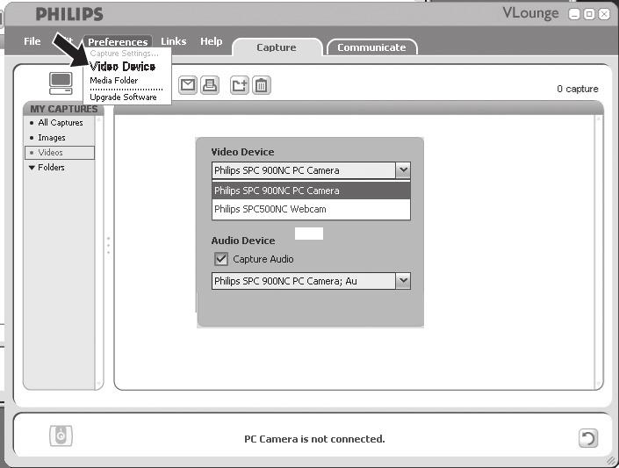Click the refresh arrow icon at bottom right
This screenshot has width=619, height=468.
(x=588, y=438)
